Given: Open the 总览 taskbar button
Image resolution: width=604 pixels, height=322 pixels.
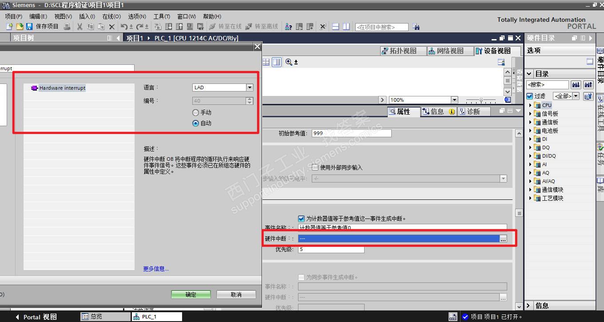Looking at the screenshot, I should point(105,317).
